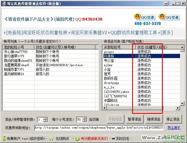Select buyer row googoo
The height and width of the screenshot is (143, 187).
[x=141, y=52]
